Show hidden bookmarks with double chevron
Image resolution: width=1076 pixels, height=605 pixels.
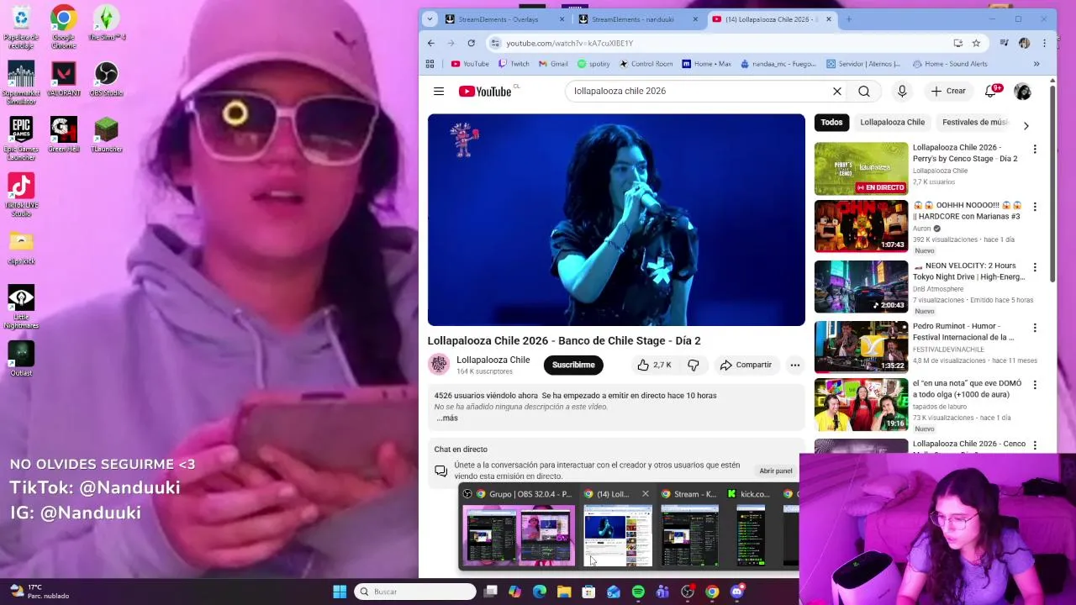pos(1036,64)
